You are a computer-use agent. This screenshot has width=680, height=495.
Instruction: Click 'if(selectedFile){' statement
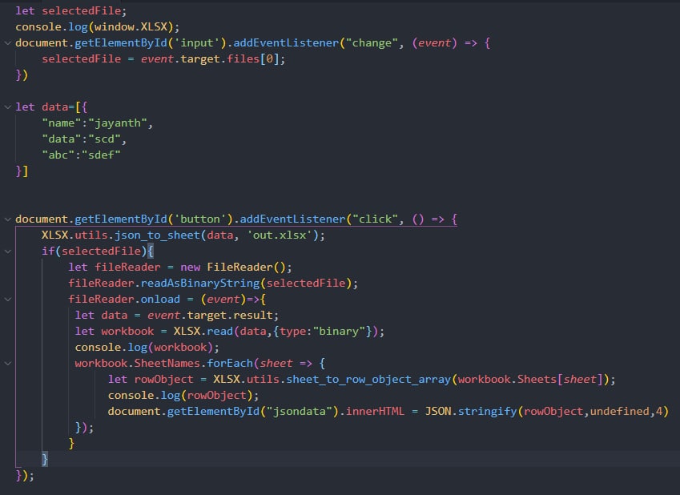click(x=98, y=252)
